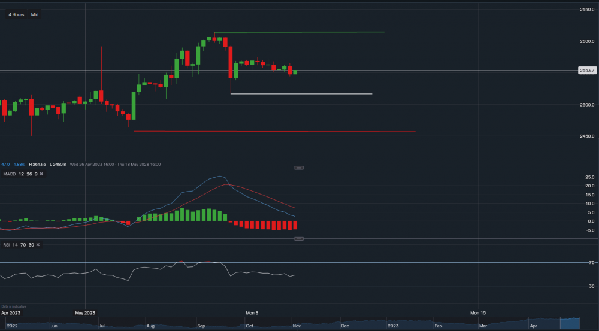Click the 2600.0 price axis label
This screenshot has height=331, width=599.
586,41
